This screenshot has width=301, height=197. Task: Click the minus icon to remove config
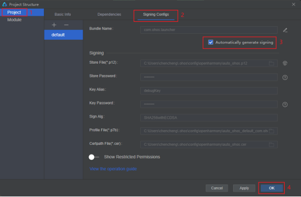pos(66,25)
